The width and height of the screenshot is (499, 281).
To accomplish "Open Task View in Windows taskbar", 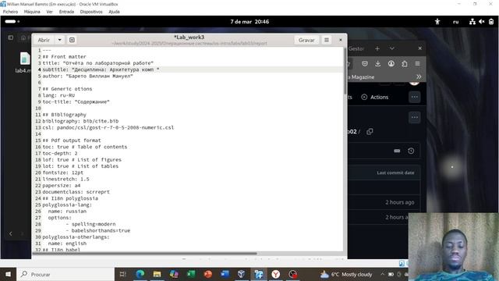I will pos(123,274).
